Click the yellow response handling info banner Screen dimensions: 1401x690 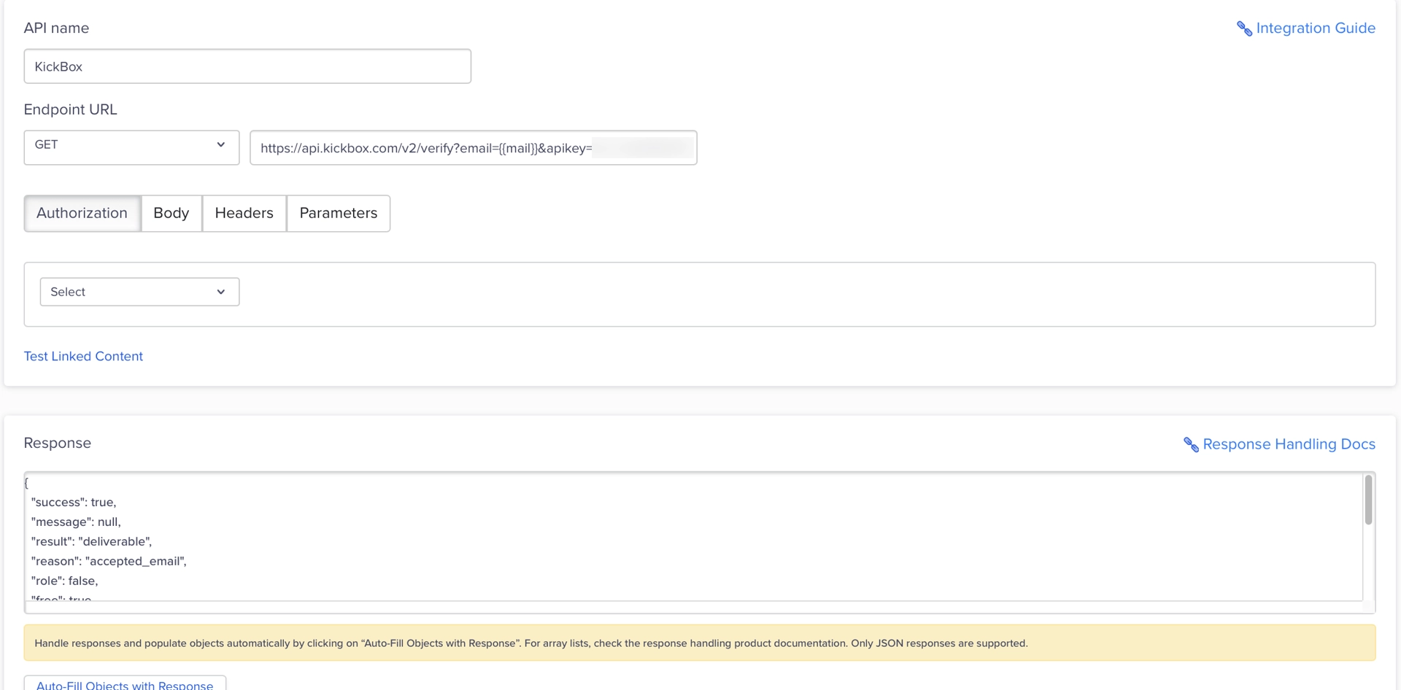pyautogui.click(x=700, y=643)
